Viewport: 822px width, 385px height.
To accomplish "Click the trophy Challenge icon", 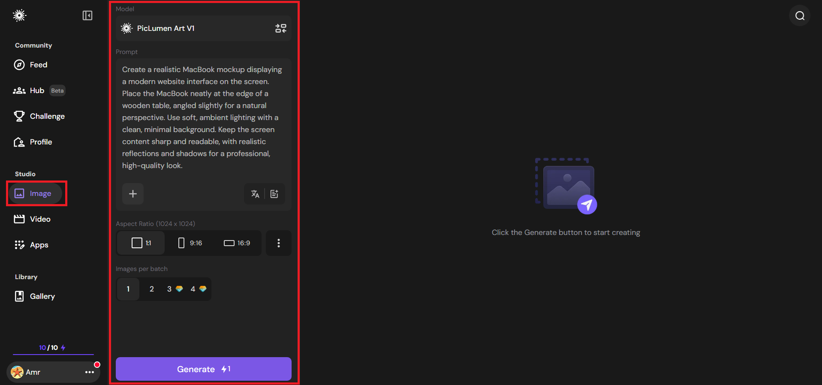I will (19, 116).
